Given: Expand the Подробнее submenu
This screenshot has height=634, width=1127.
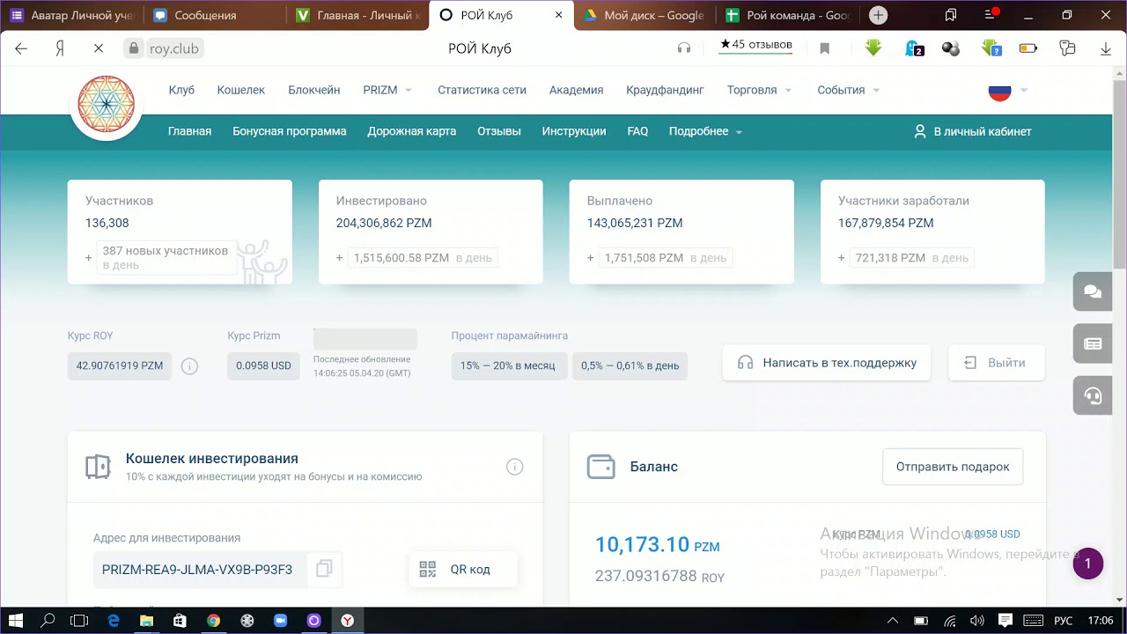Looking at the screenshot, I should click(x=705, y=131).
